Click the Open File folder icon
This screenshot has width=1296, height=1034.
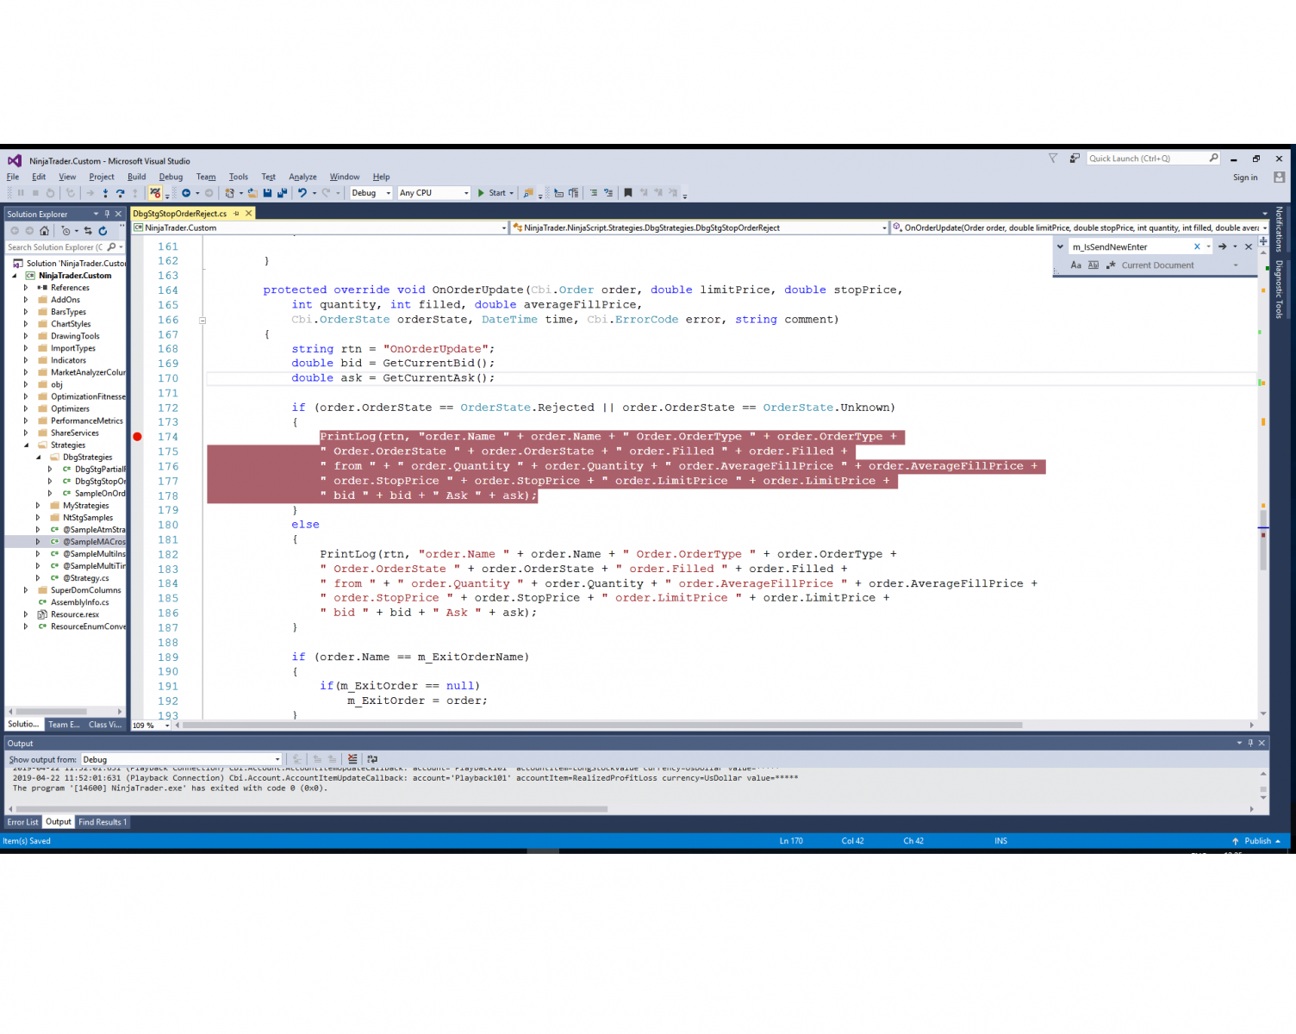pyautogui.click(x=252, y=193)
